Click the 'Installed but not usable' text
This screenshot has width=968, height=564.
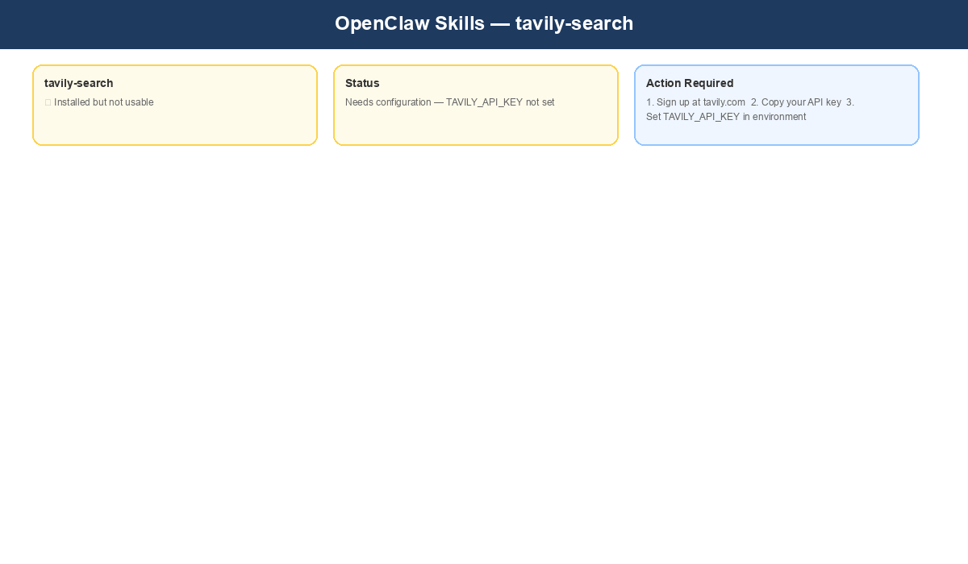tap(103, 102)
